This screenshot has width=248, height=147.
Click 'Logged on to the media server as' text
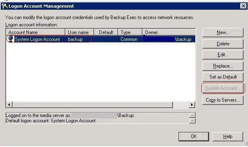[38, 115]
